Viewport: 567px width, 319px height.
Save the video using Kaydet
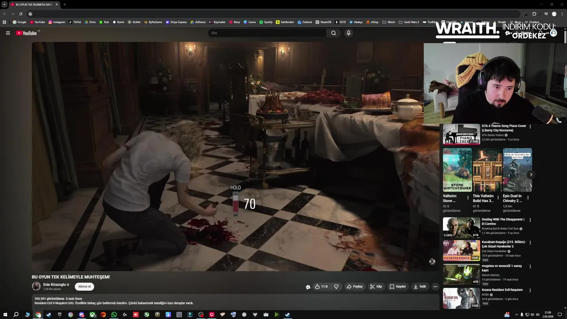pyautogui.click(x=398, y=287)
